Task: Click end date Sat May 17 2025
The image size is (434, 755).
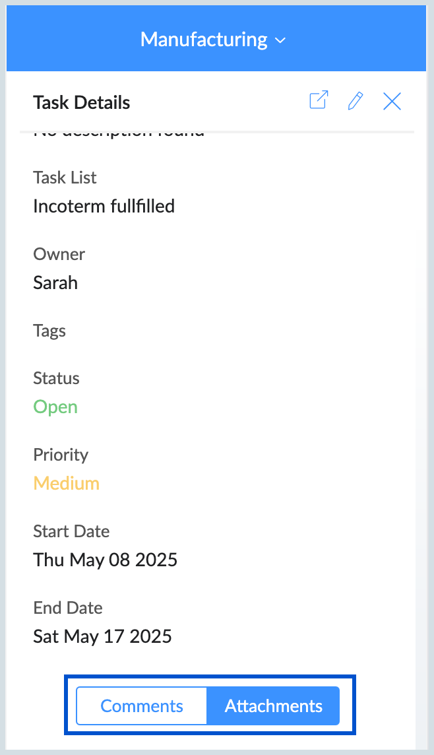Action: (x=102, y=636)
